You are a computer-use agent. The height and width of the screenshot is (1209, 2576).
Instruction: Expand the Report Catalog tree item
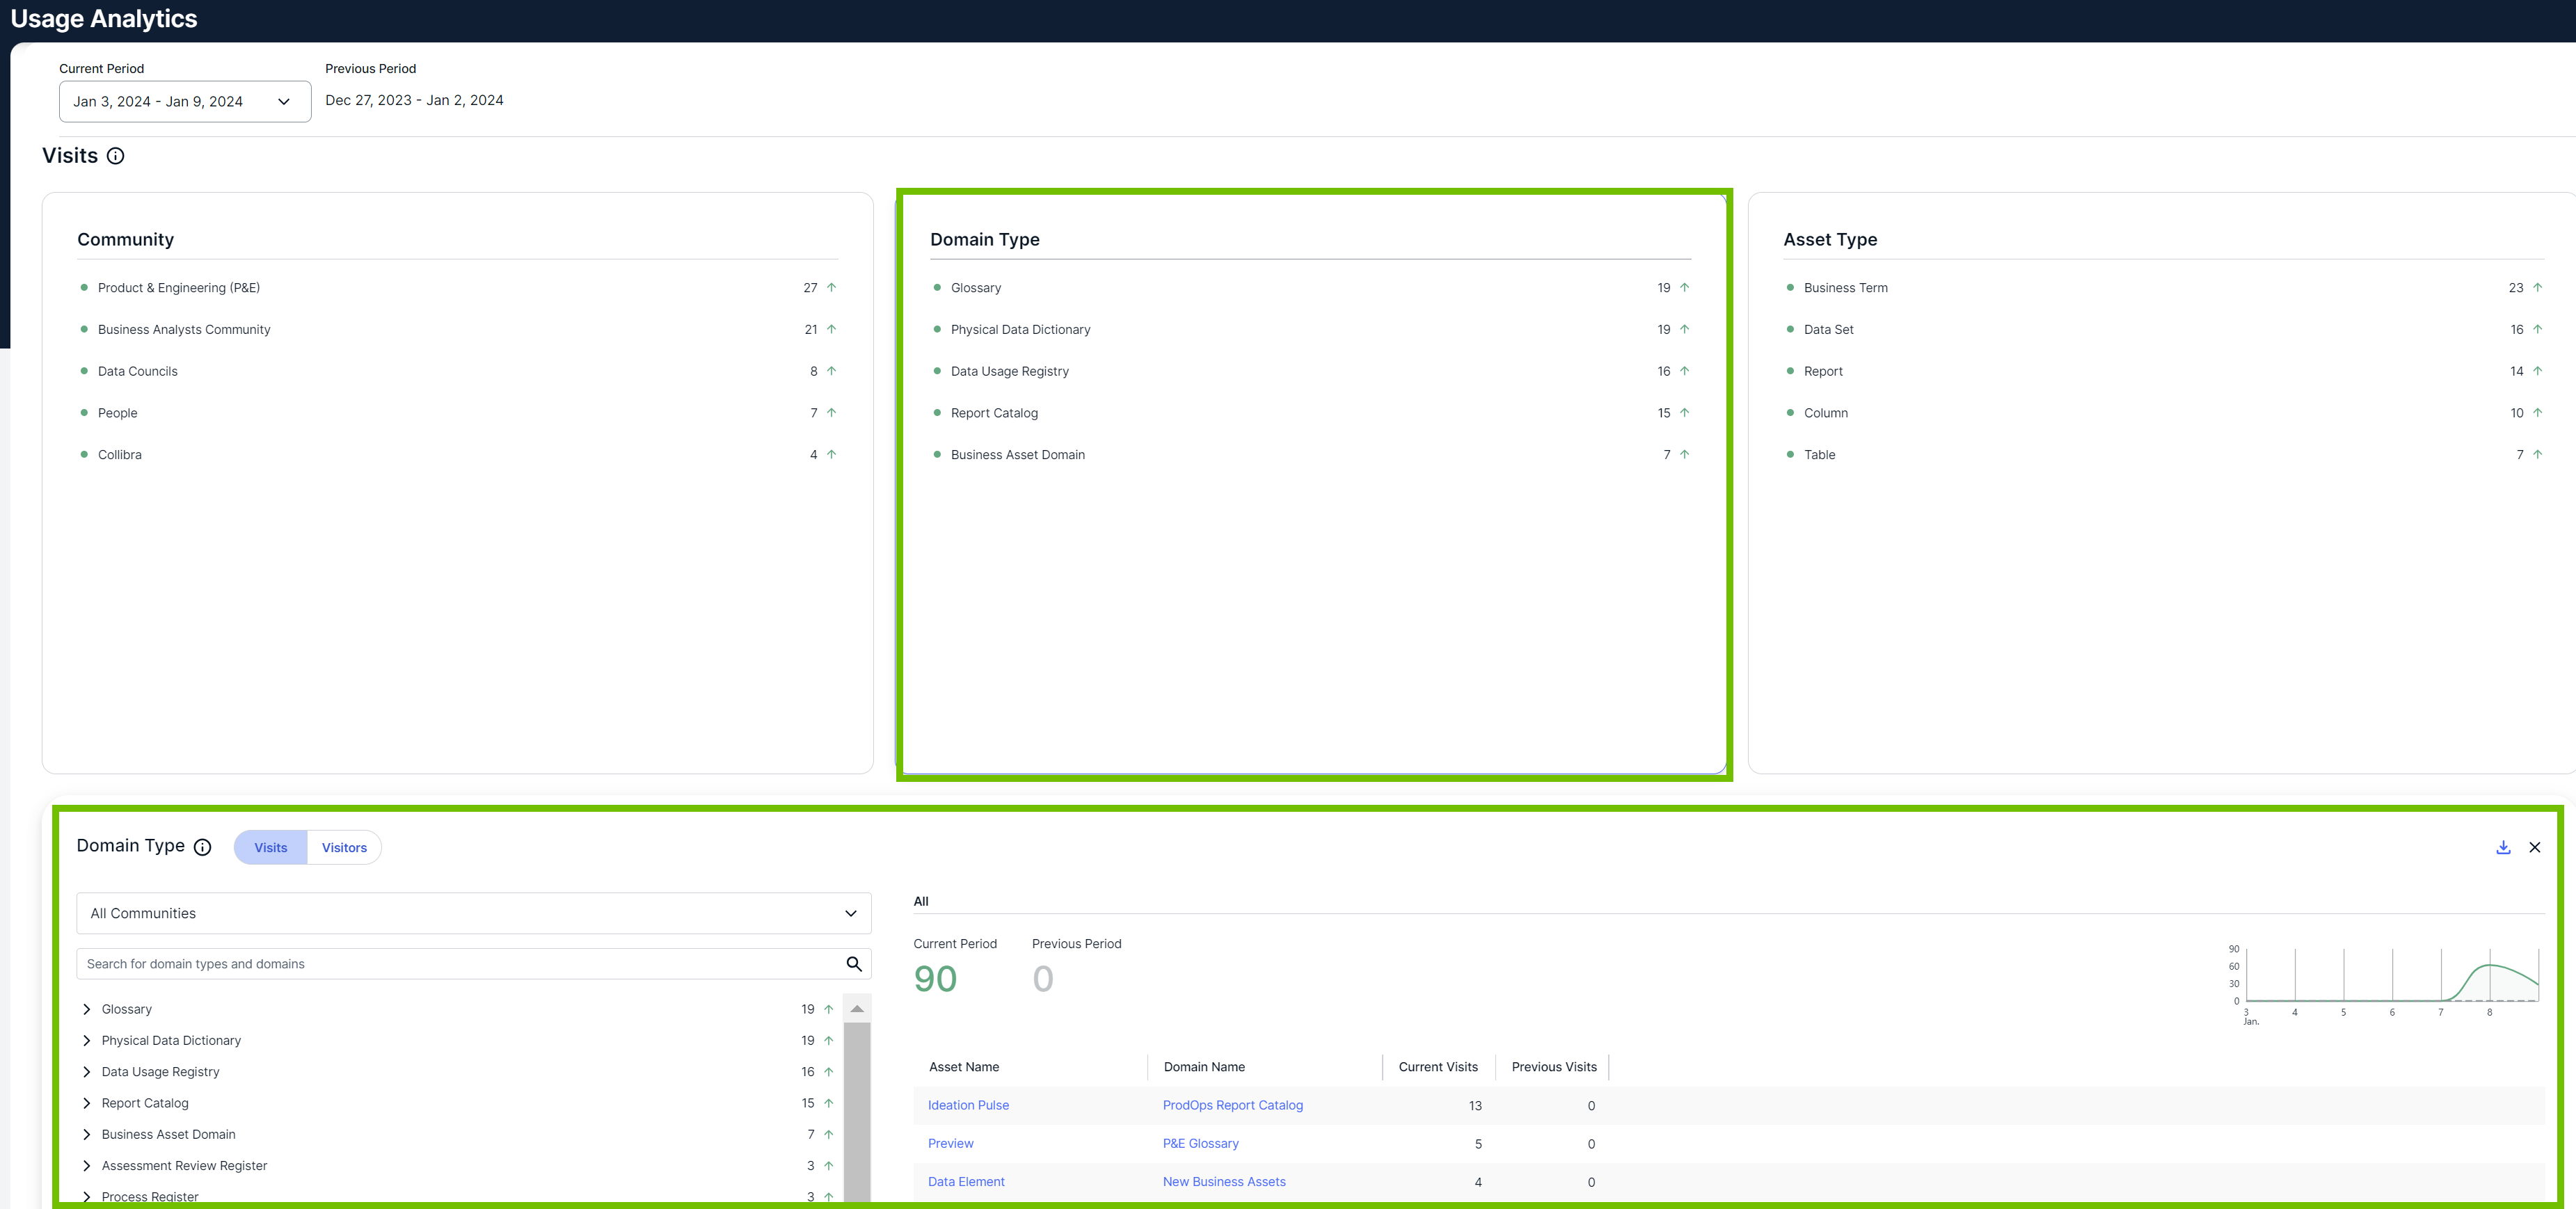pos(87,1103)
